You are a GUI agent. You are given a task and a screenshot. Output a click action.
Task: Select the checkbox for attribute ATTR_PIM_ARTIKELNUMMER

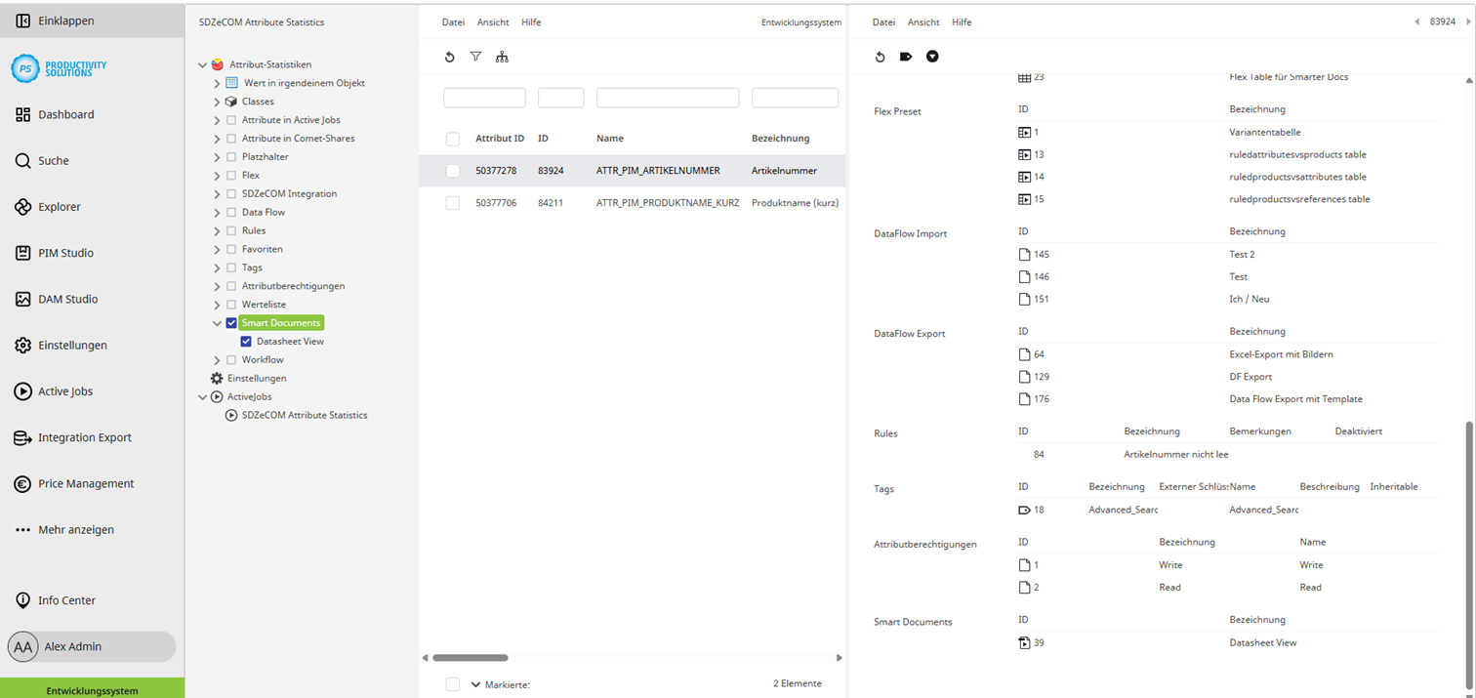[x=452, y=170]
